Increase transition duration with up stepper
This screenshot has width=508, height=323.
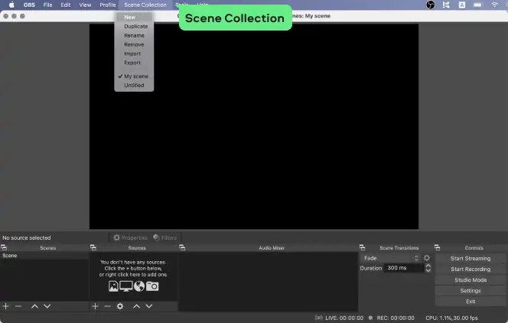(428, 266)
